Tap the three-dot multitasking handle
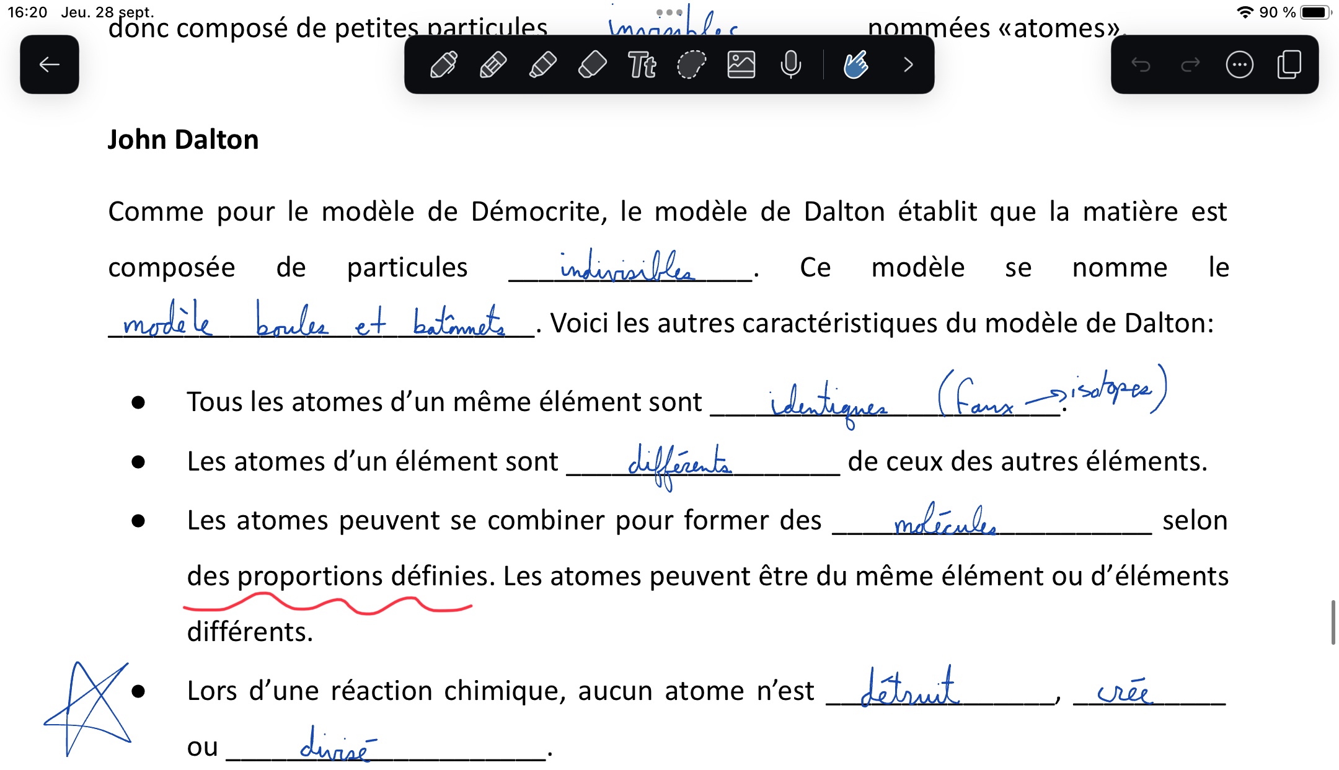 click(670, 12)
